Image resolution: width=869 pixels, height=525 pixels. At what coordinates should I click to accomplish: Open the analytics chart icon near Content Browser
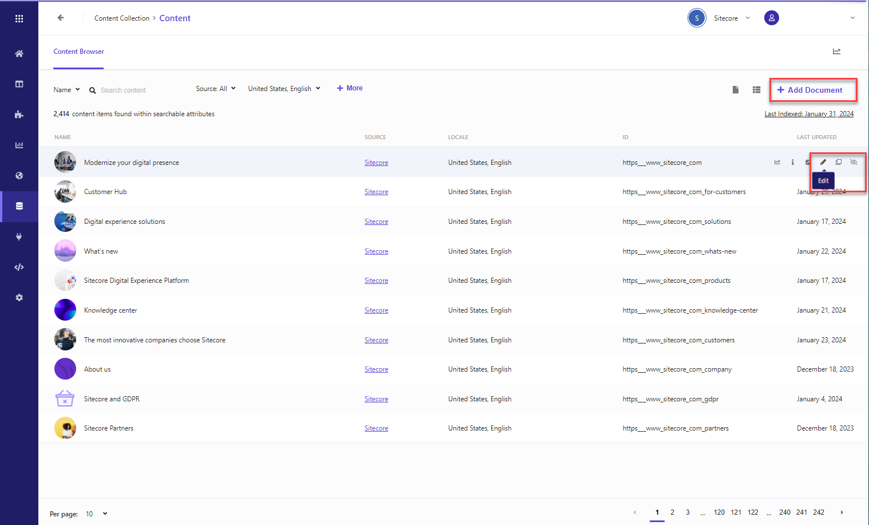[x=836, y=52]
